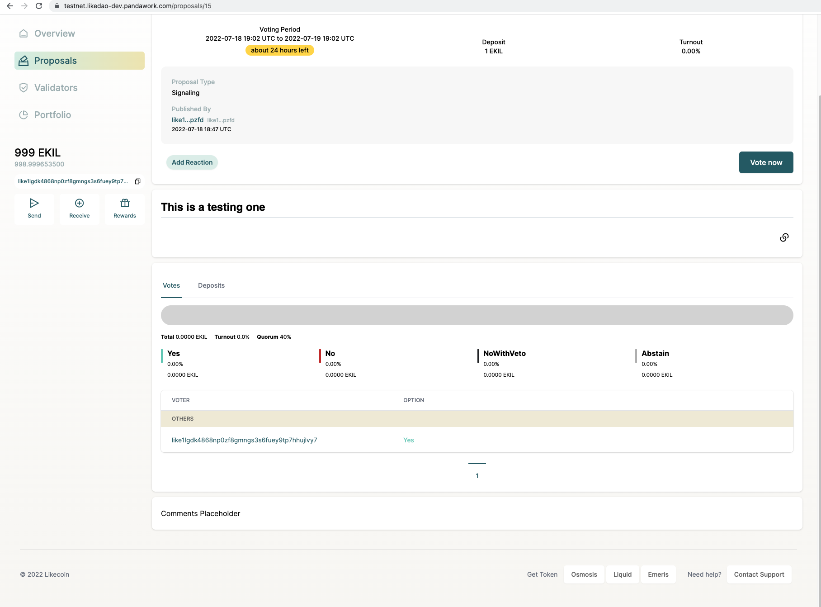Open the Overview page label
Screen dimensions: 821x607
(55, 33)
